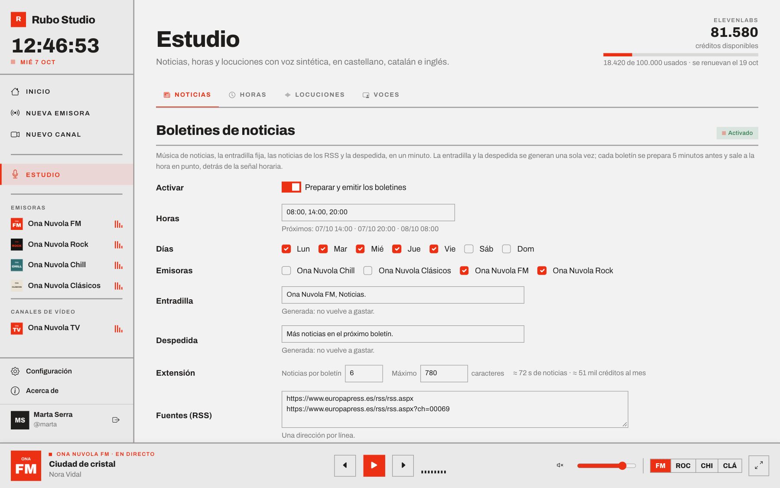Open the Ona Nuvola TV channel logo
Image resolution: width=780 pixels, height=488 pixels.
click(16, 328)
